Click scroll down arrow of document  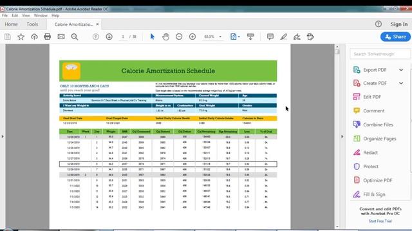pos(337,227)
